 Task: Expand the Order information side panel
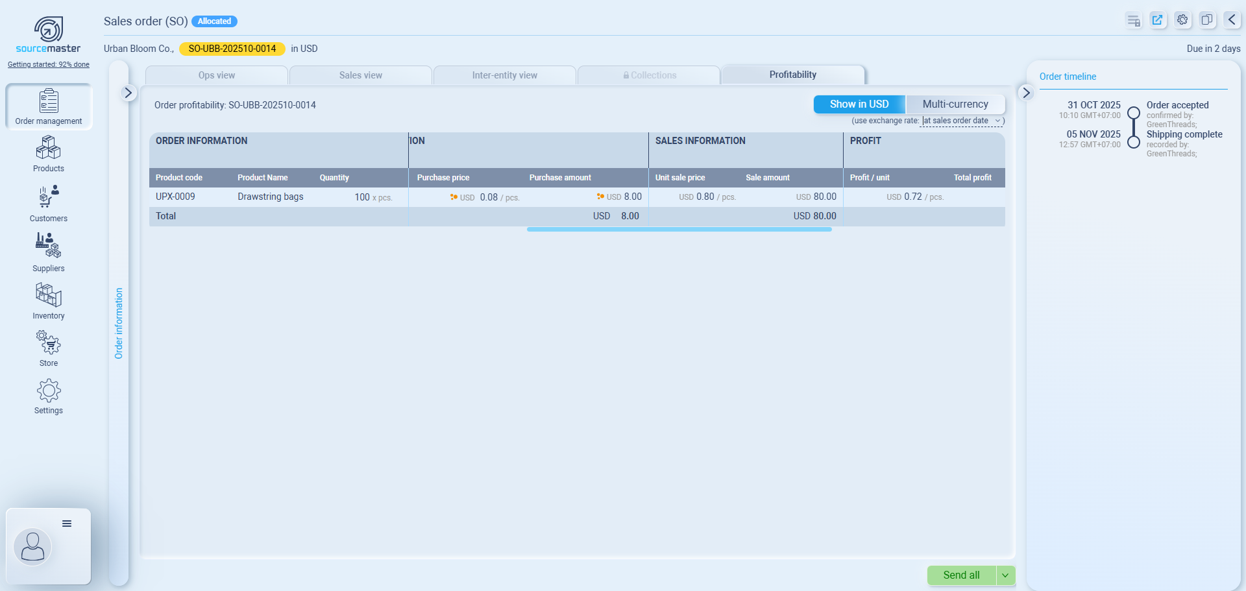point(128,93)
